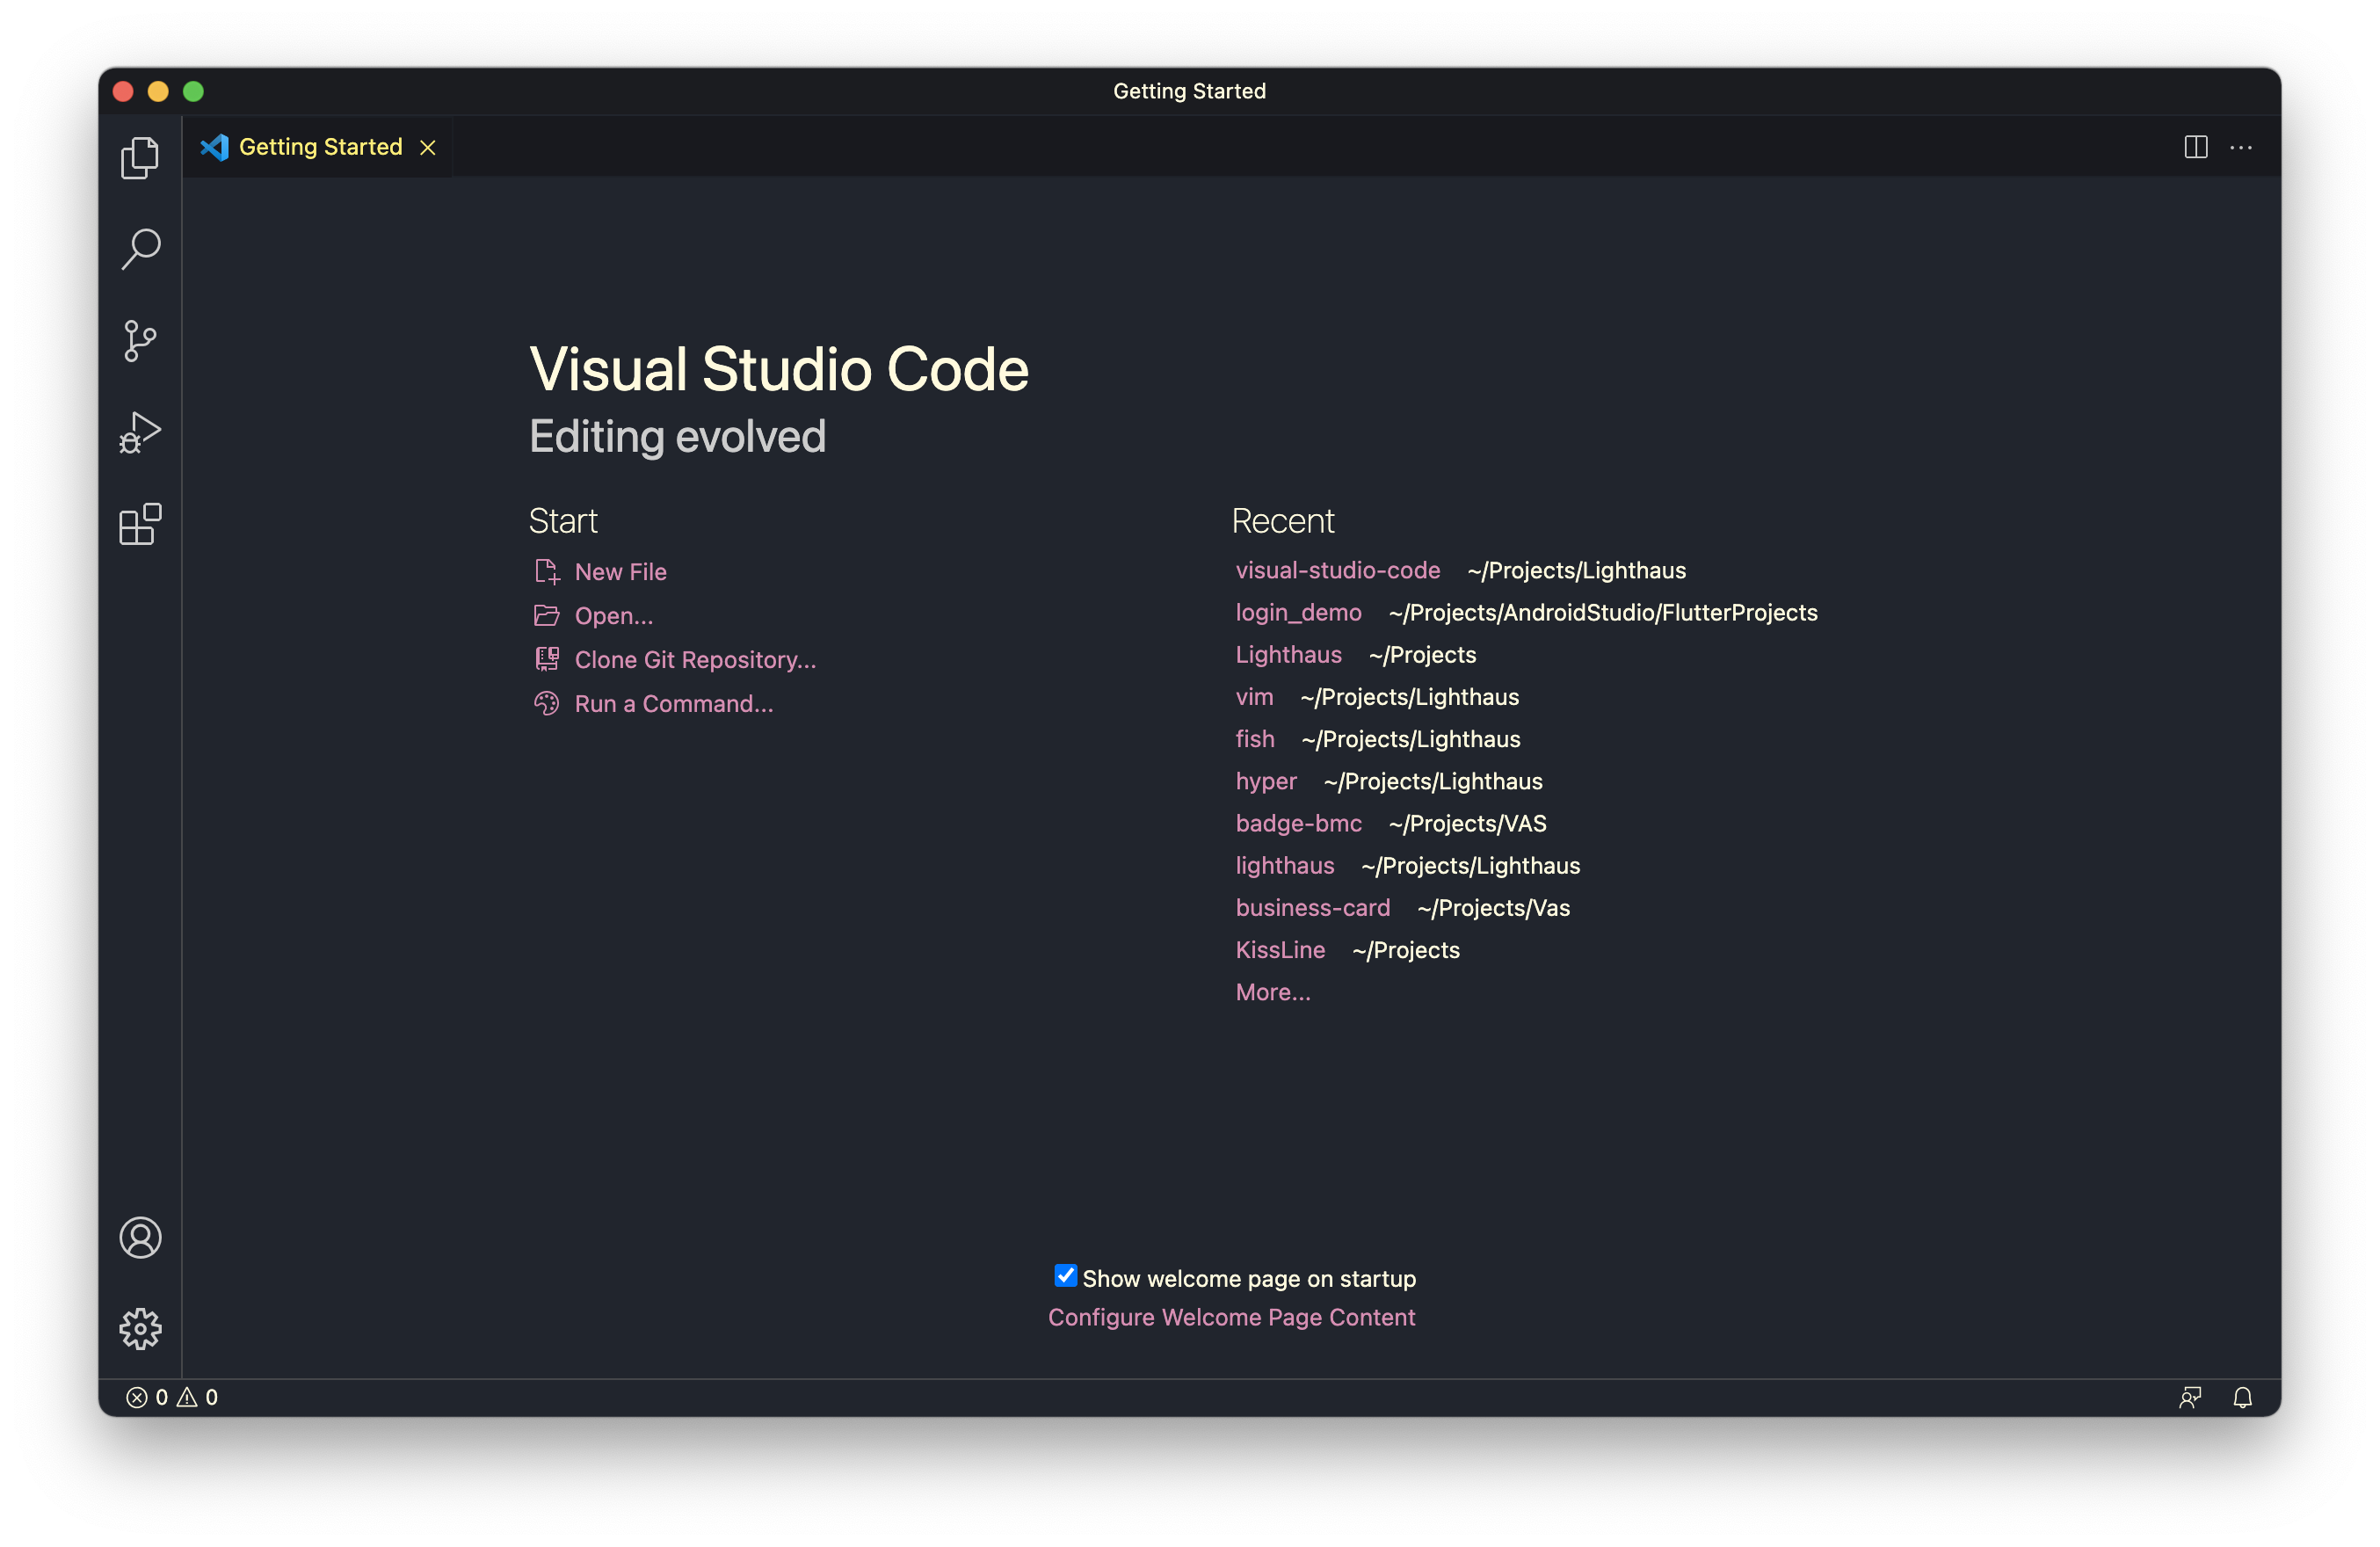2380x1547 pixels.
Task: Click the errors count in status bar
Action: [x=147, y=1397]
